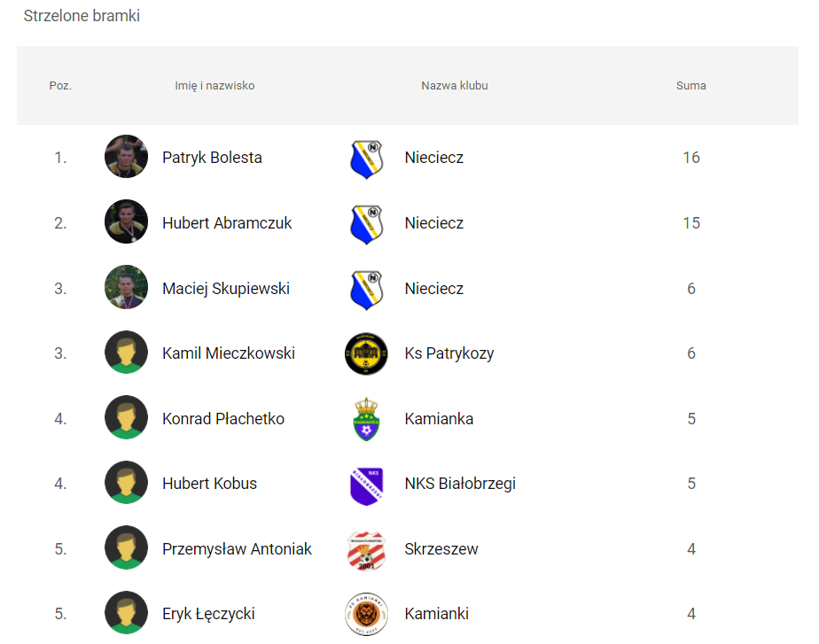
Task: Click Nieciecz crest beside Patryk Bolesta
Action: coord(366,159)
